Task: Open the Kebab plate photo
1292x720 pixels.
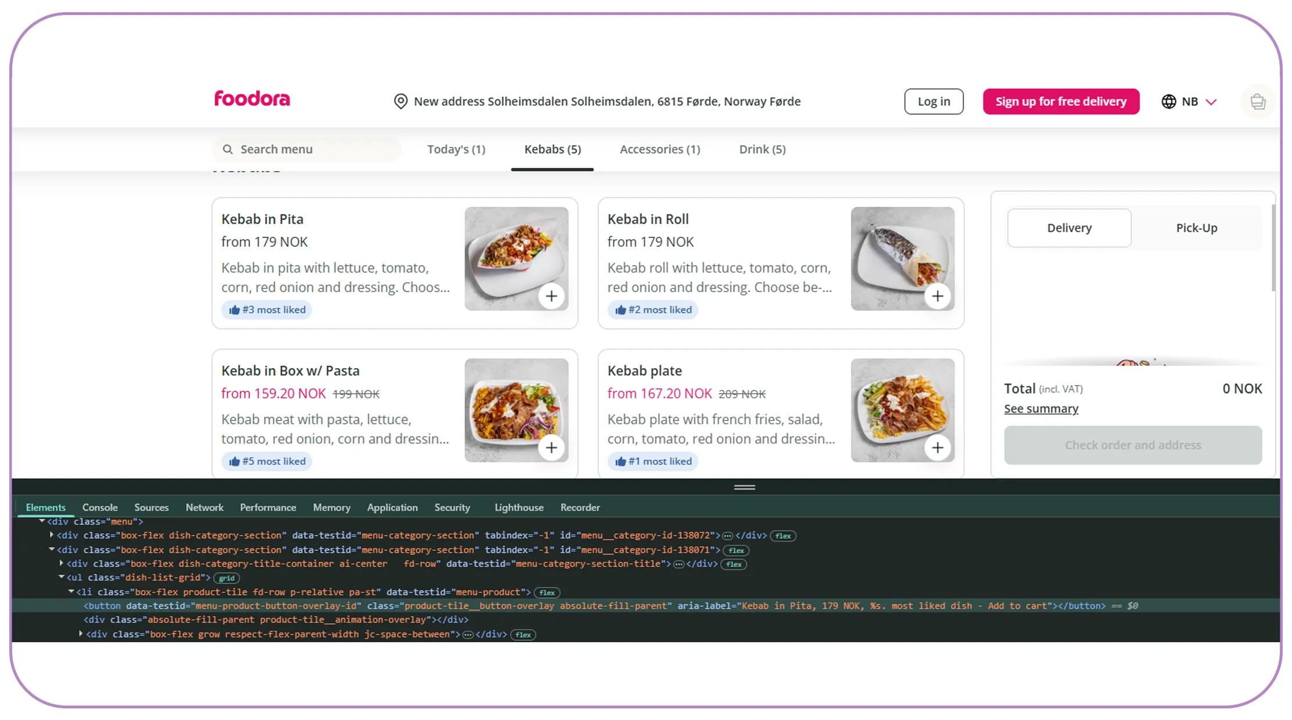Action: click(903, 411)
